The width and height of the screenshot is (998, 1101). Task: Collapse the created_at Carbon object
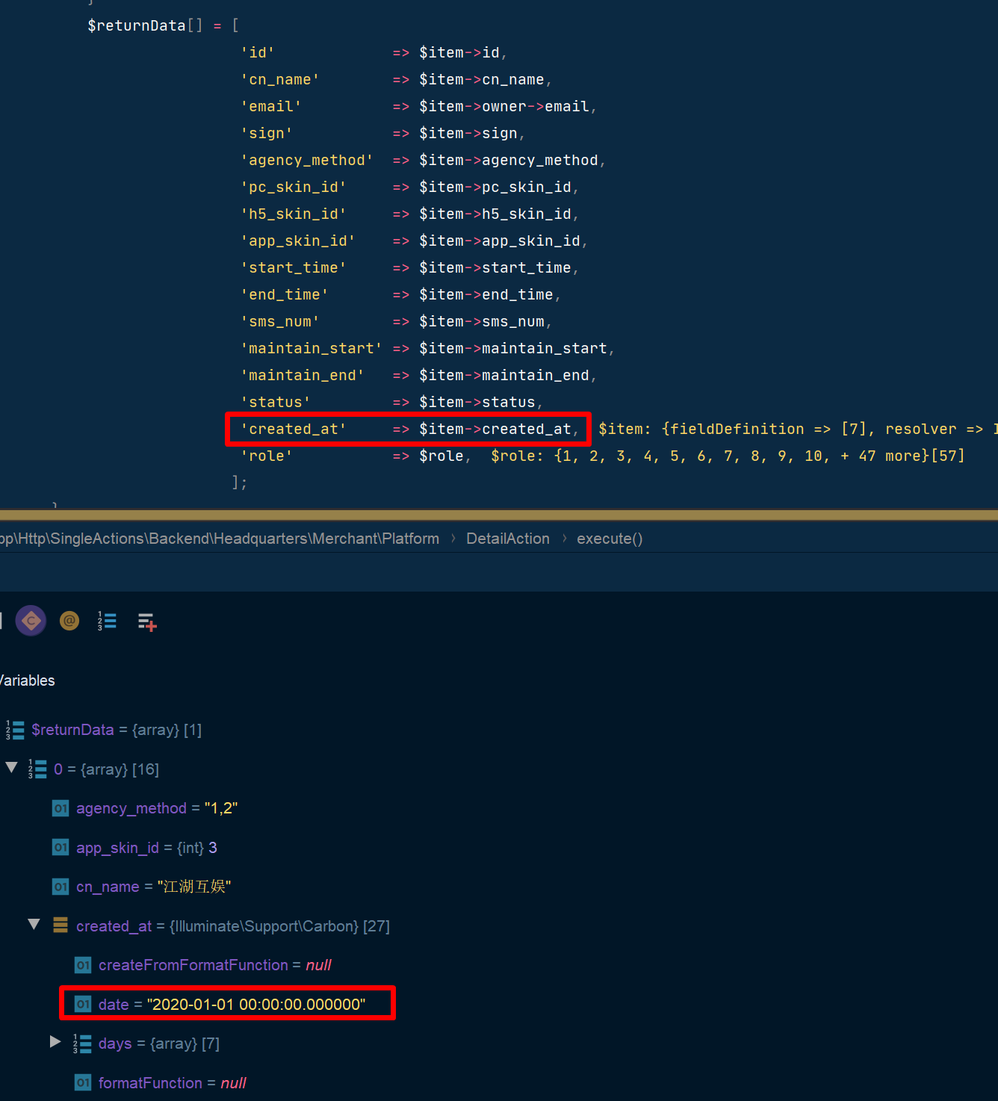click(34, 924)
